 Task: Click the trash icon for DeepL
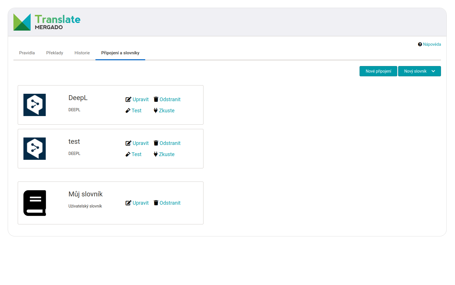pyautogui.click(x=156, y=99)
